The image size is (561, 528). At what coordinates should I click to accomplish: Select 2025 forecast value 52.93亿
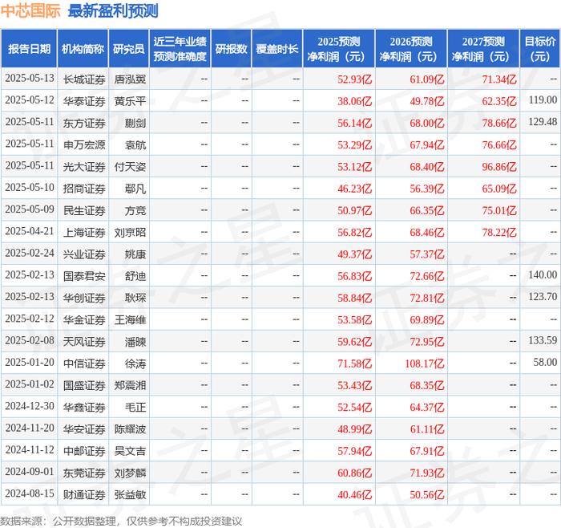coord(354,79)
